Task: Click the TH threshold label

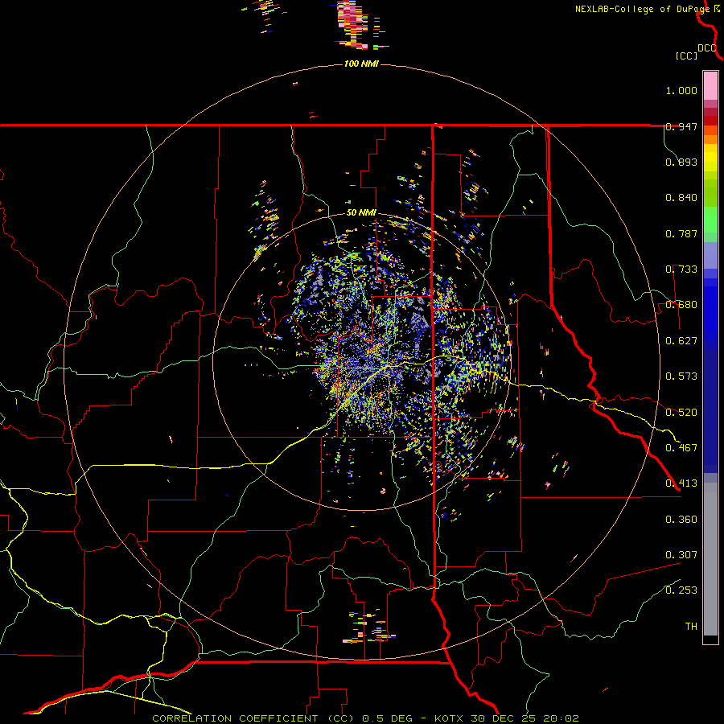Action: (x=691, y=627)
